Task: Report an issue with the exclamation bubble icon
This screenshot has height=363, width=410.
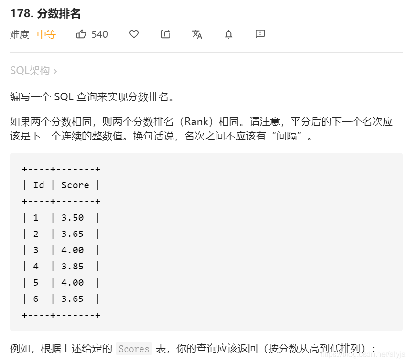Action: point(259,34)
